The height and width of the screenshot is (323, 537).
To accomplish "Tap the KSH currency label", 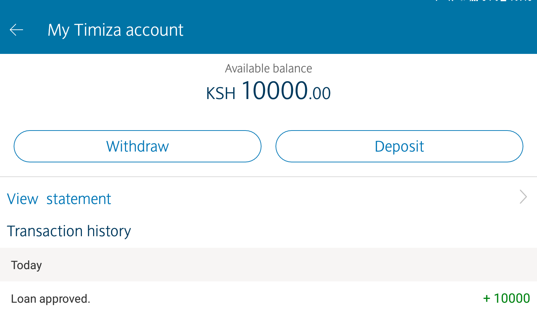I will pos(221,94).
